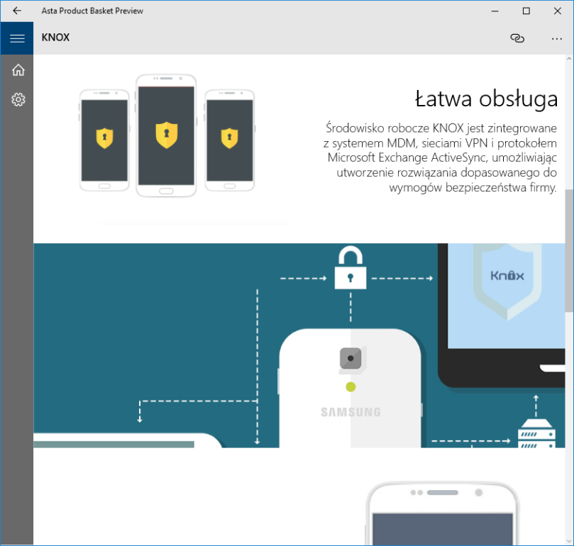This screenshot has width=574, height=546.
Task: Click the link chain icon in header
Action: click(x=517, y=38)
